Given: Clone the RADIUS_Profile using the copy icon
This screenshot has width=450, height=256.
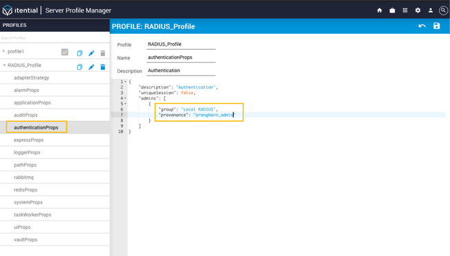Looking at the screenshot, I should tap(79, 67).
